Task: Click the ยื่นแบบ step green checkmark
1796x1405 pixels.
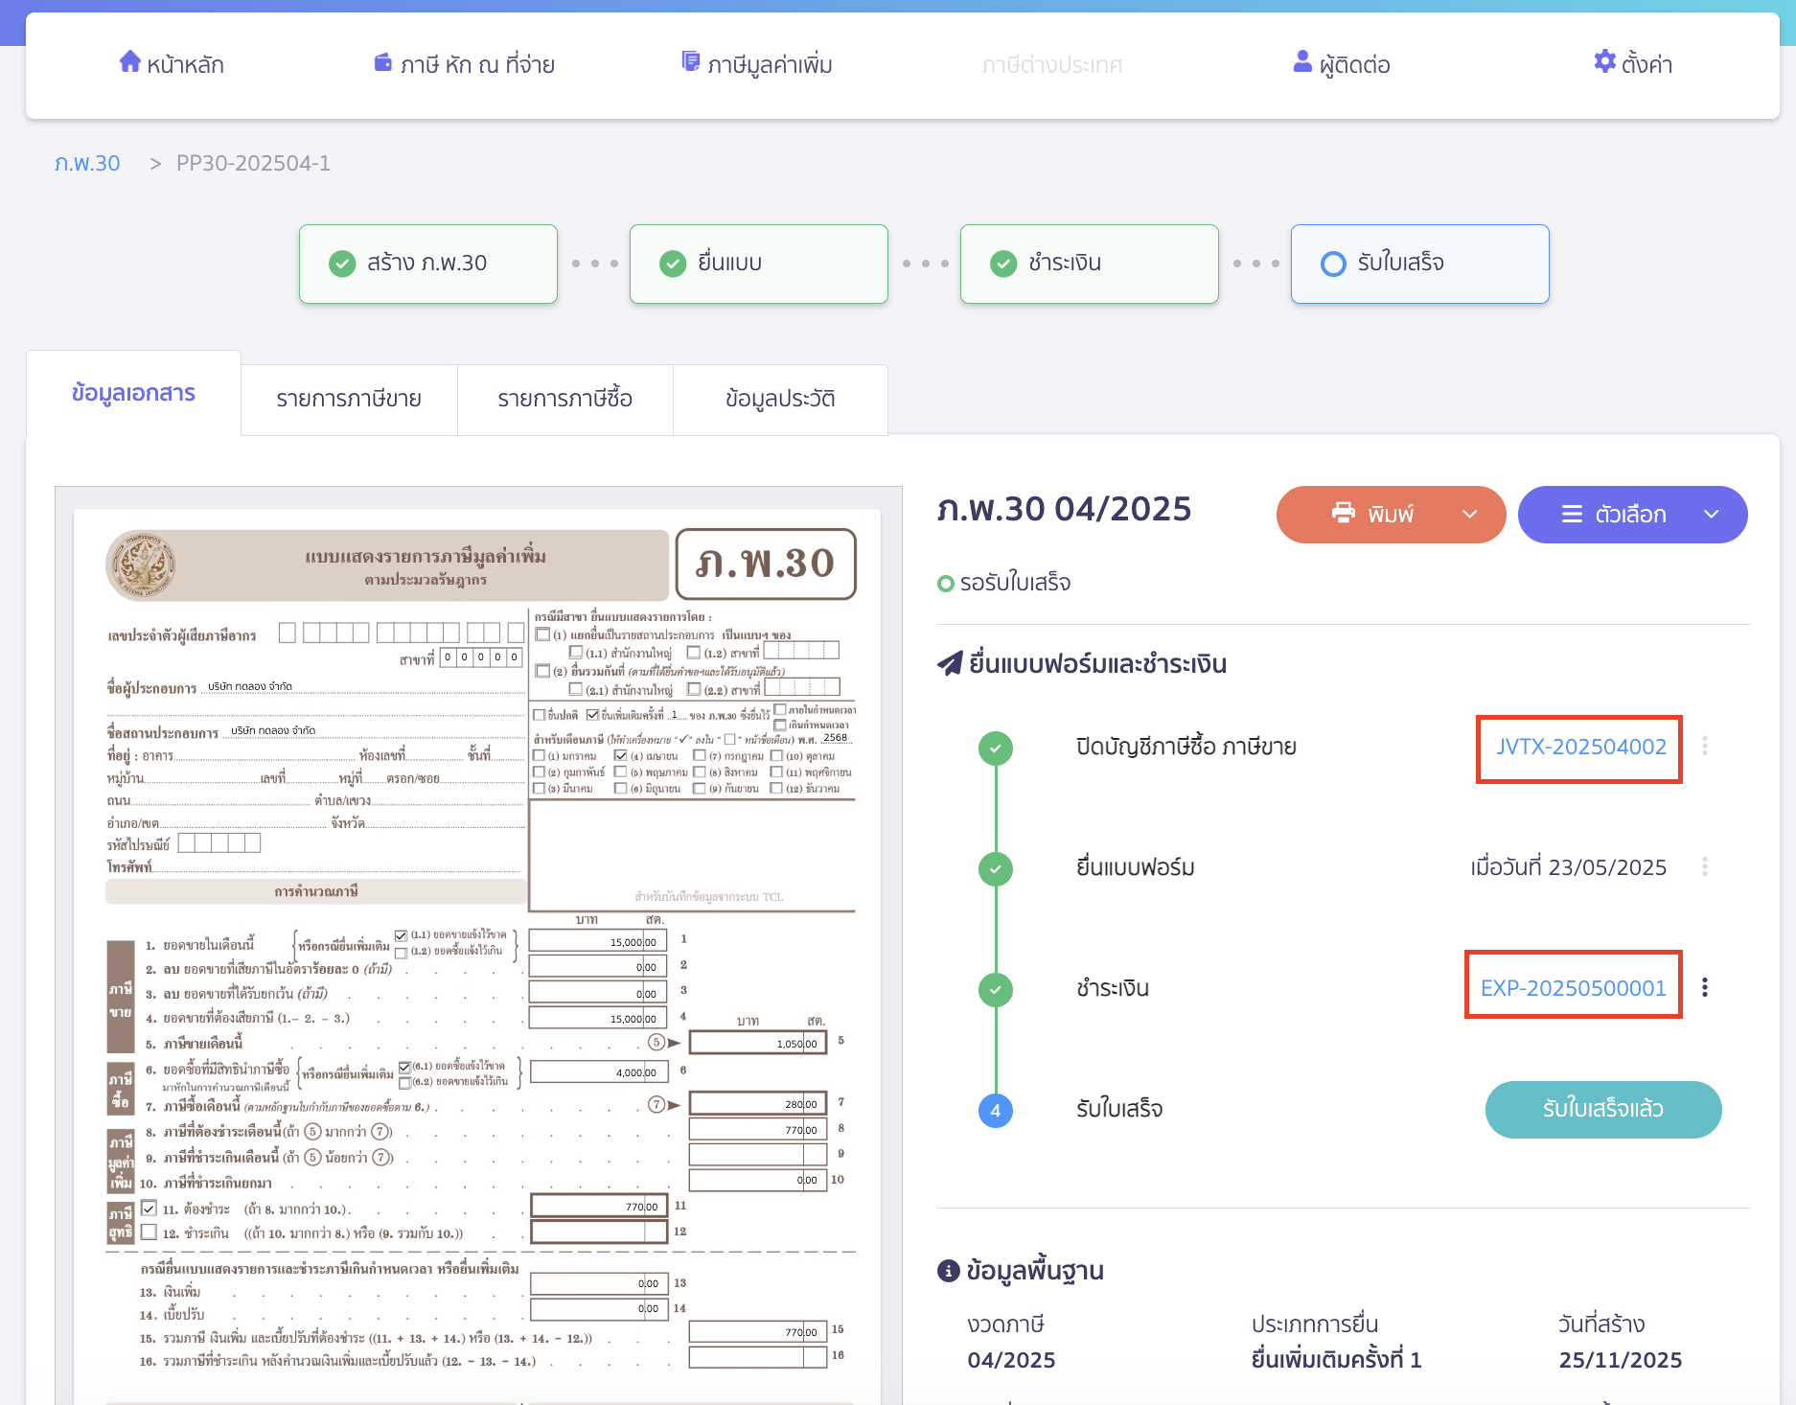Action: click(673, 264)
